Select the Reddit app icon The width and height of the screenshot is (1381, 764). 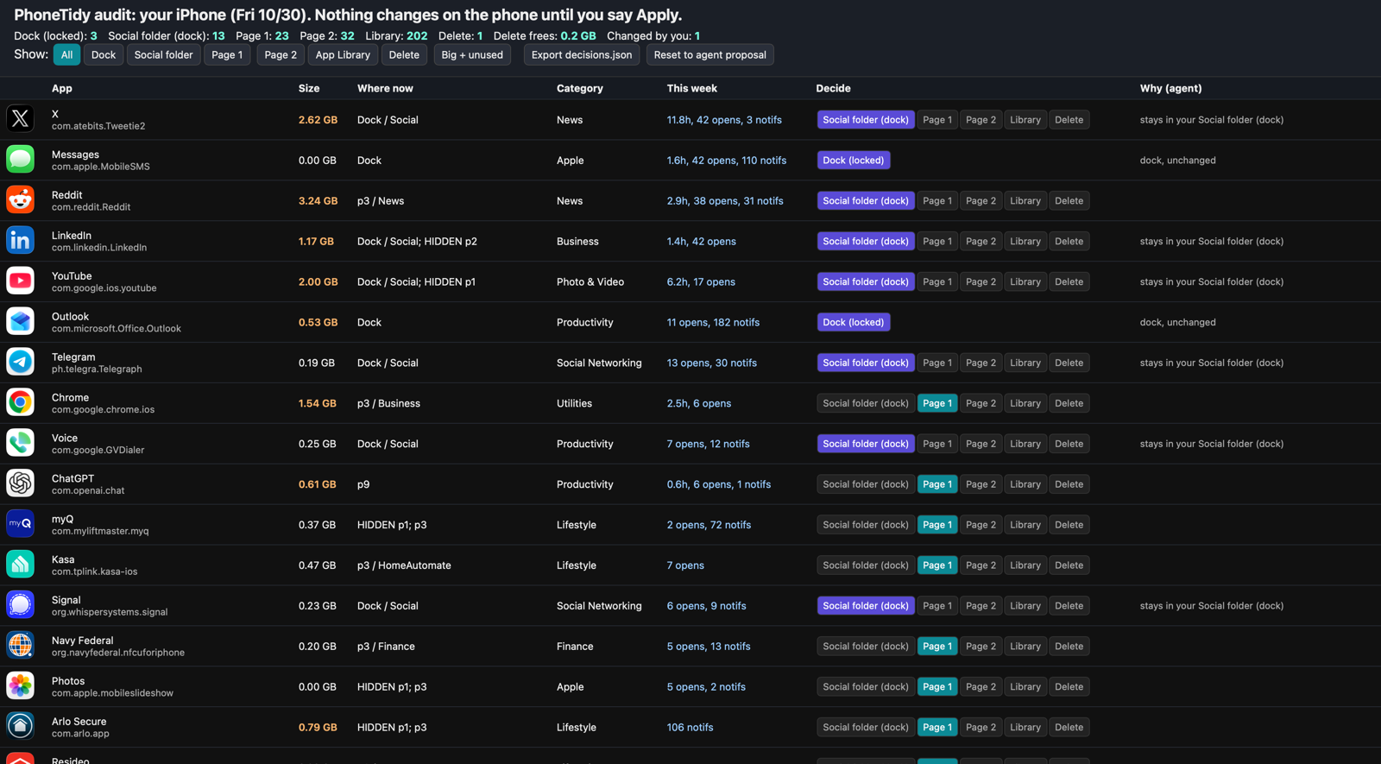click(x=20, y=200)
